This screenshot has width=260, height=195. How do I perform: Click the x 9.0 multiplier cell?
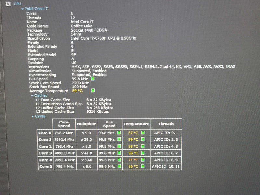tap(86, 133)
